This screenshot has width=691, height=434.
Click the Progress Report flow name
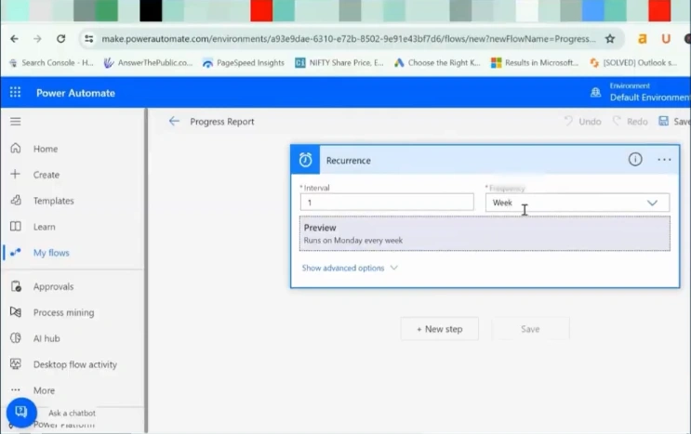(222, 122)
